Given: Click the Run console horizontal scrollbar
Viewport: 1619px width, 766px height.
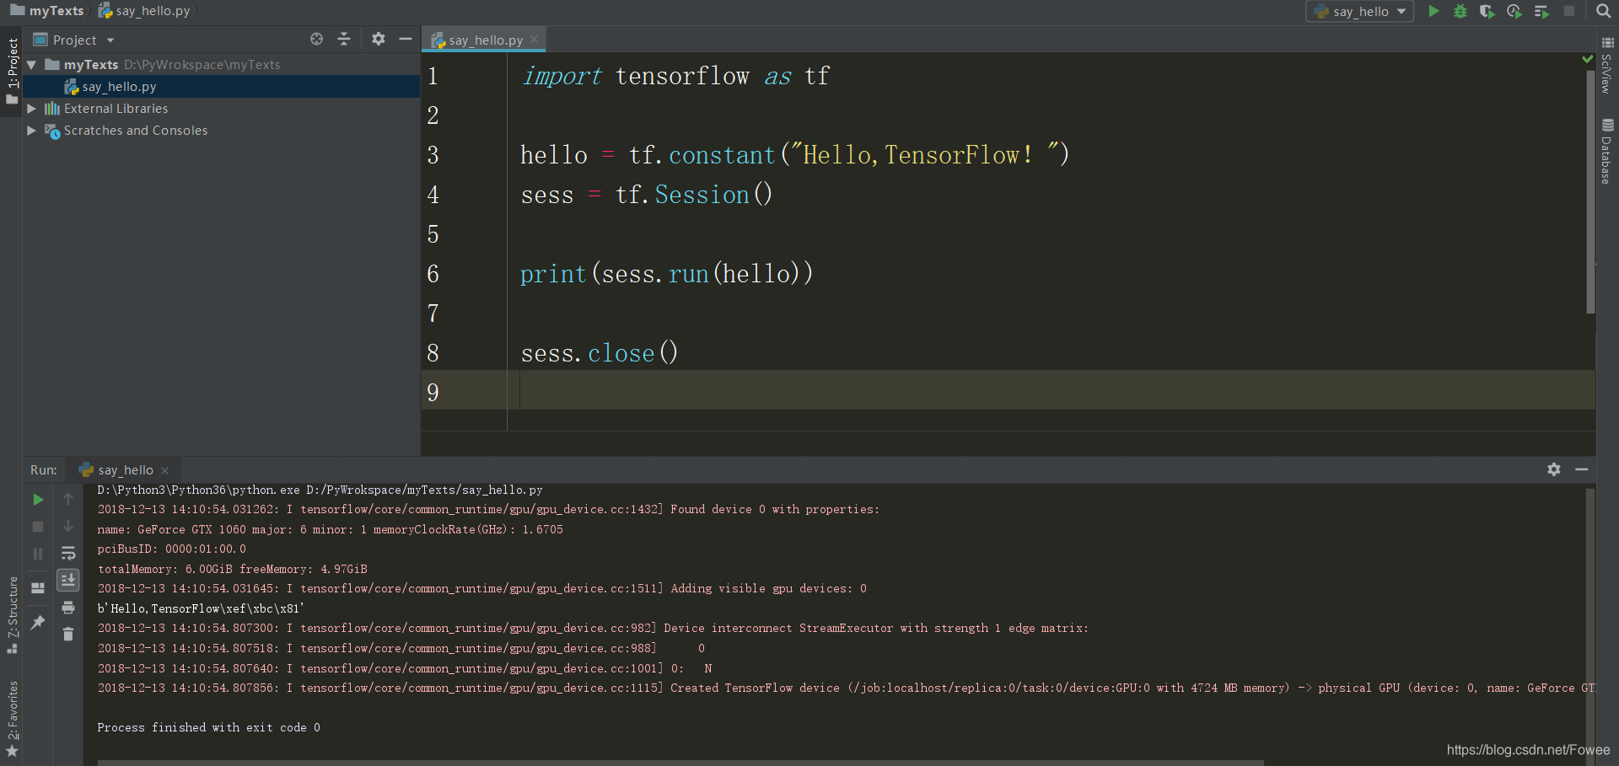Looking at the screenshot, I should (x=680, y=763).
